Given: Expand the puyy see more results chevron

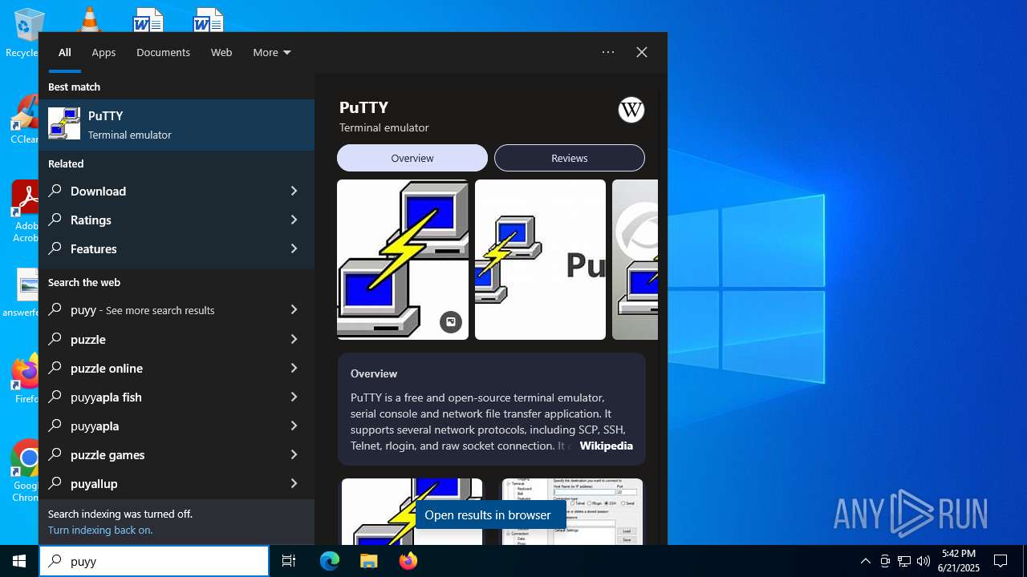Looking at the screenshot, I should pyautogui.click(x=294, y=309).
